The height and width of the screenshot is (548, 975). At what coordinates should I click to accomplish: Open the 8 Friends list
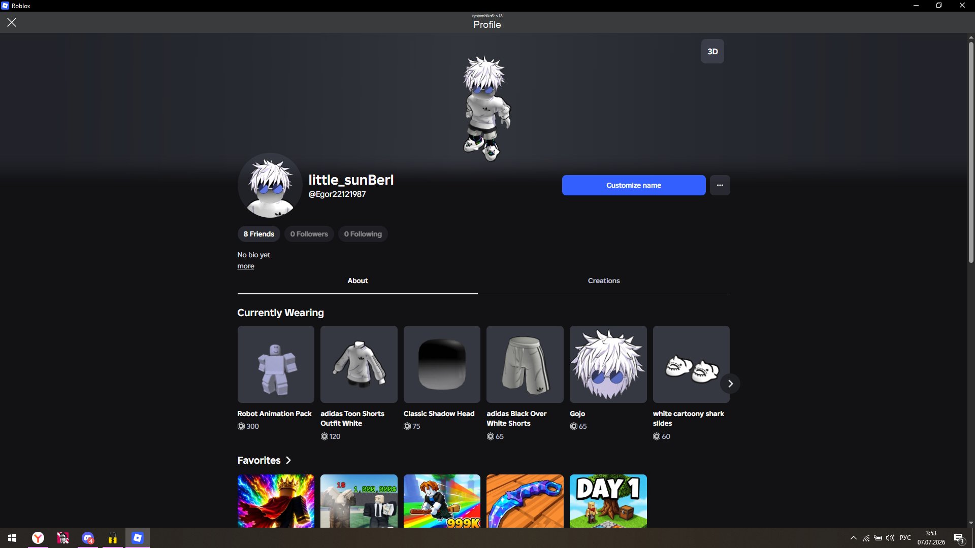(258, 234)
